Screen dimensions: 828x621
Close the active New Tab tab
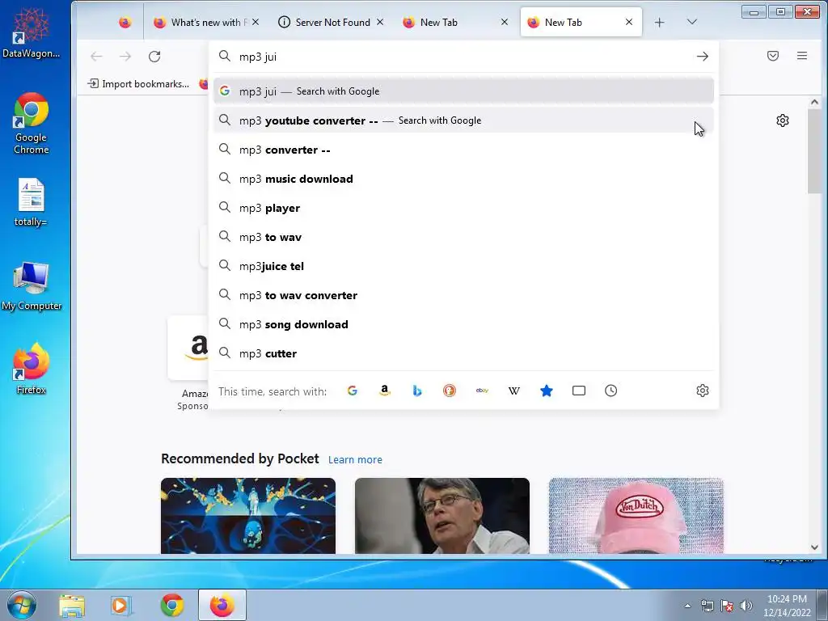tap(629, 22)
